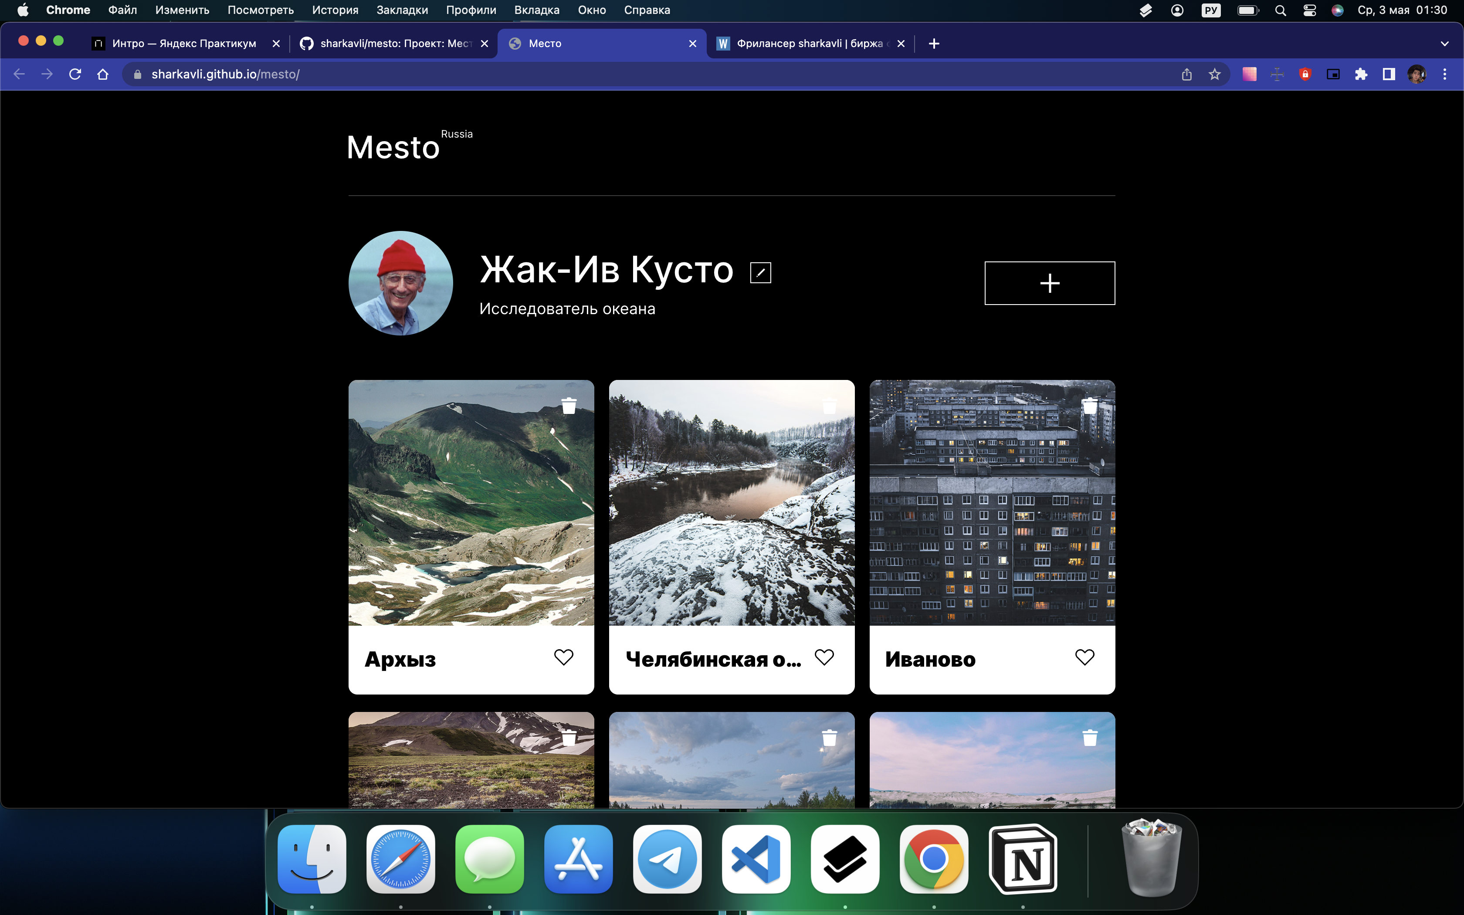Delete the Иваново card via trash icon

tap(1090, 406)
